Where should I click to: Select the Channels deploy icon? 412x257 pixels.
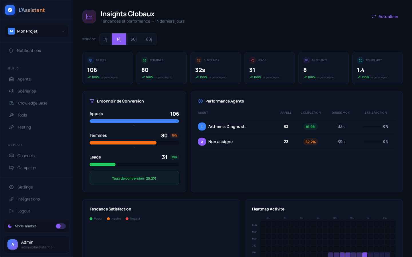tap(11, 156)
